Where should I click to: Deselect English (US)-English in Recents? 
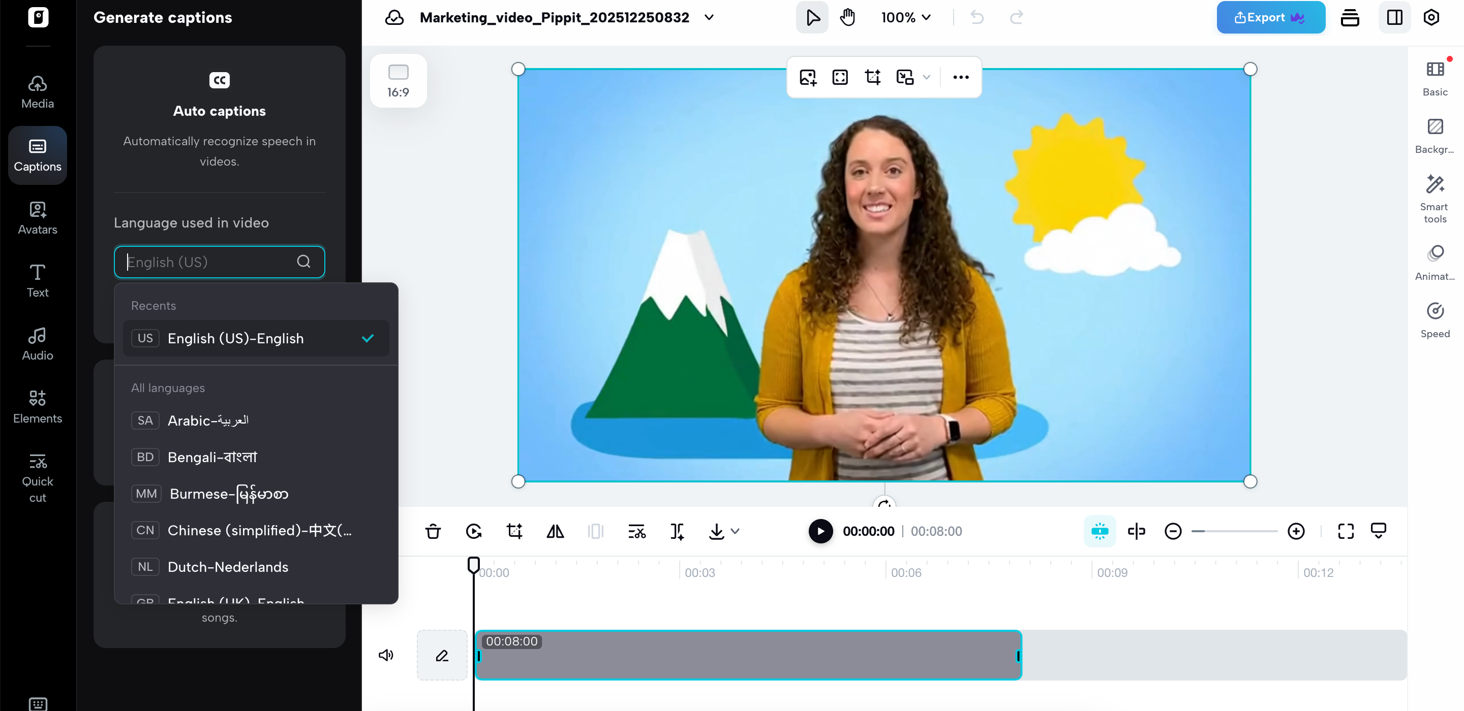click(255, 338)
